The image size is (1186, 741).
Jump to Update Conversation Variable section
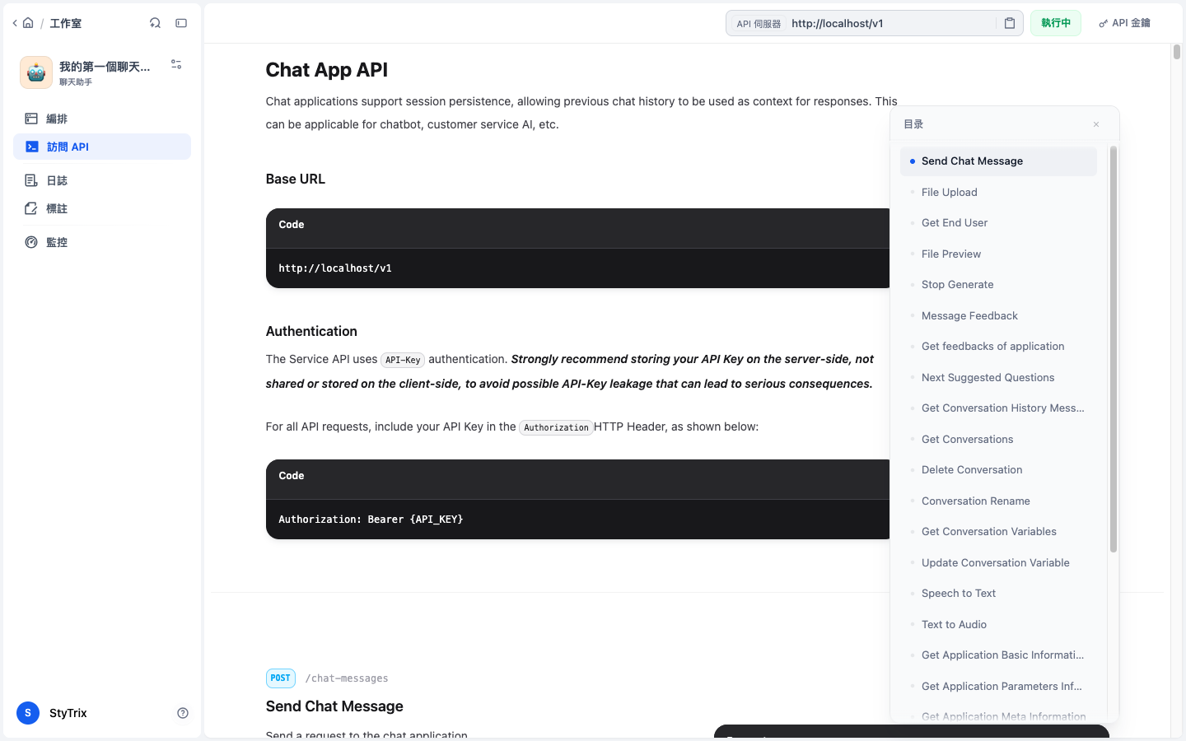tap(998, 562)
